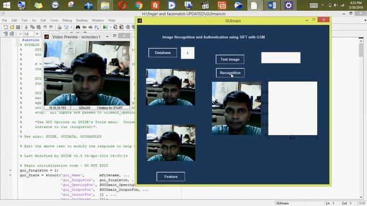Select the top database face thumbnail
Image resolution: width=367 pixels, height=206 pixels.
(171, 87)
